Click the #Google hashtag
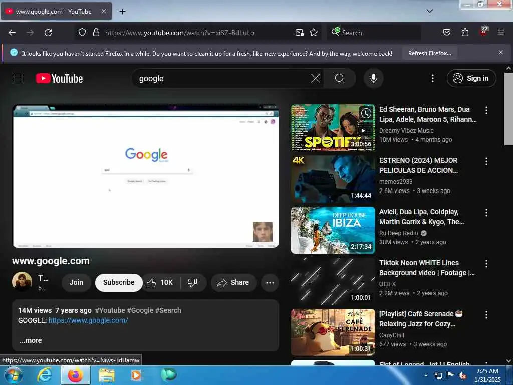513x385 pixels. pos(140,310)
